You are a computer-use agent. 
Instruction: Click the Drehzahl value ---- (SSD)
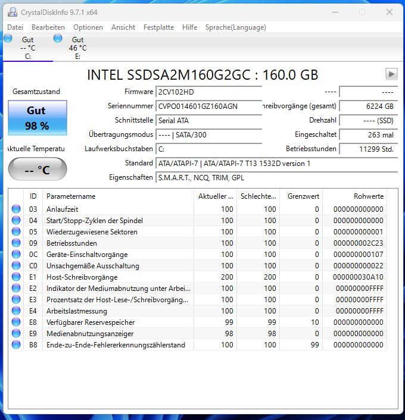(x=369, y=120)
